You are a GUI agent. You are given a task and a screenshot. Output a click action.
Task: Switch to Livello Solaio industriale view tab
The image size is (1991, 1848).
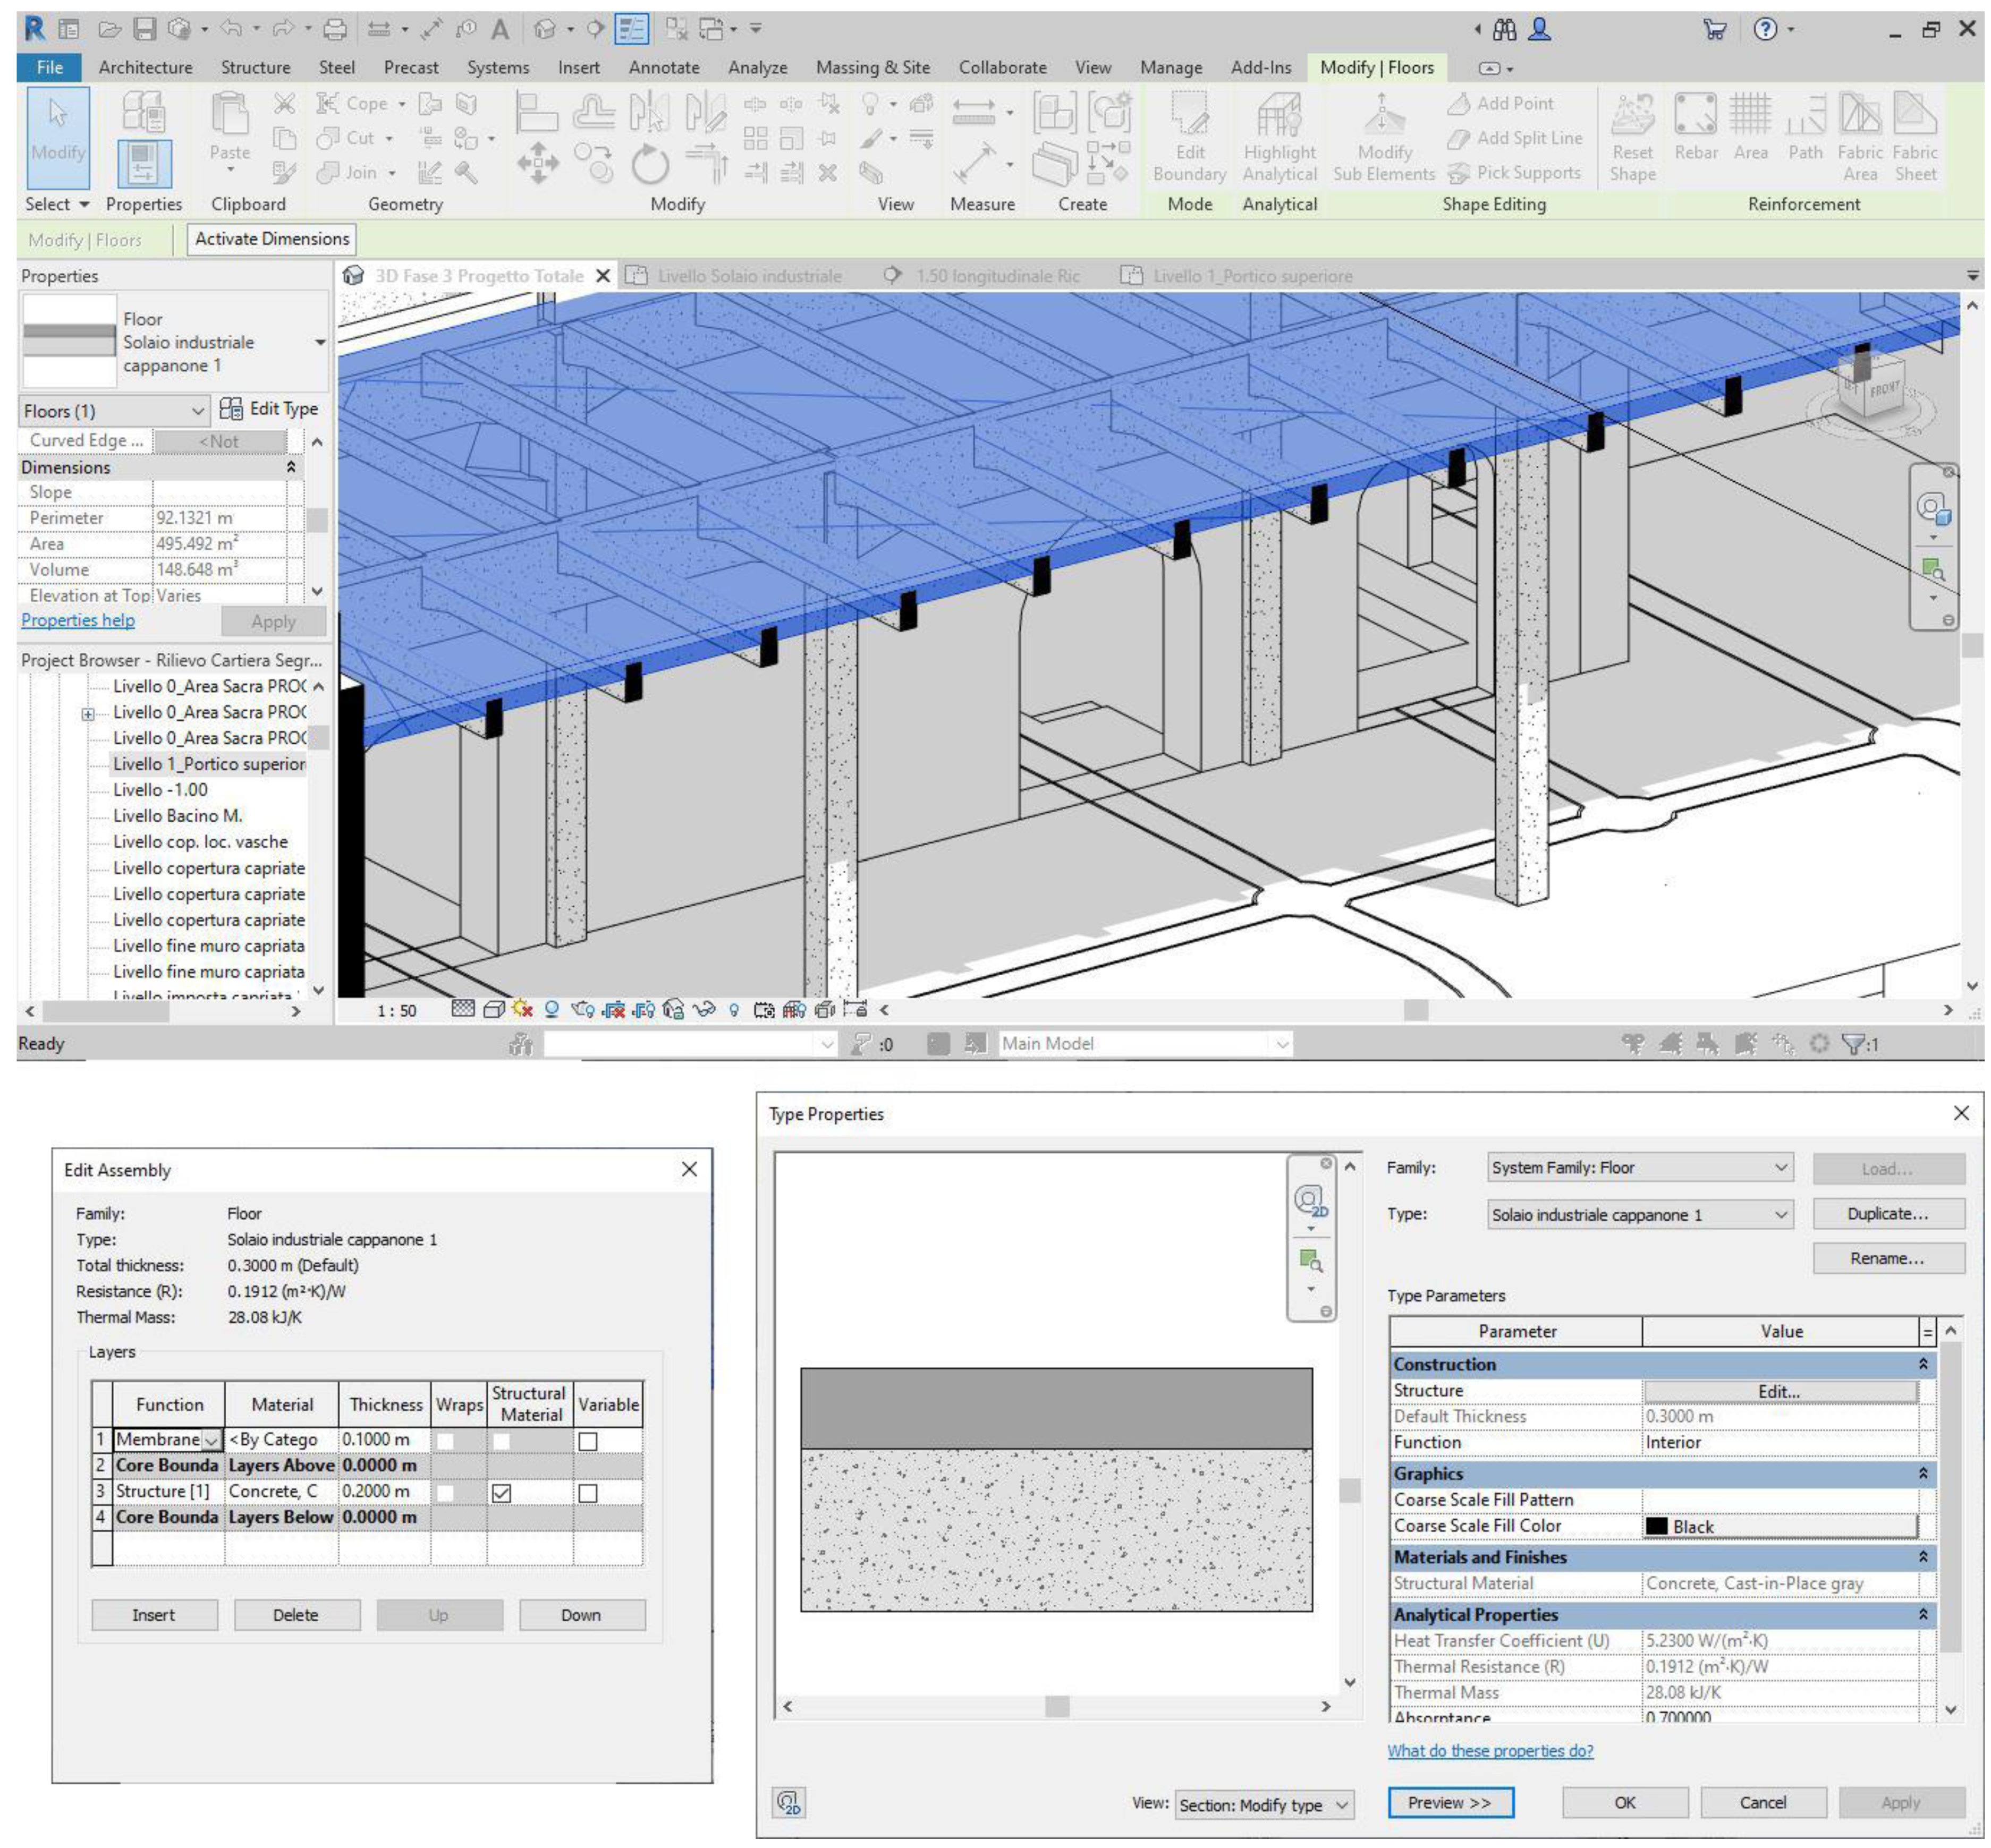[748, 276]
